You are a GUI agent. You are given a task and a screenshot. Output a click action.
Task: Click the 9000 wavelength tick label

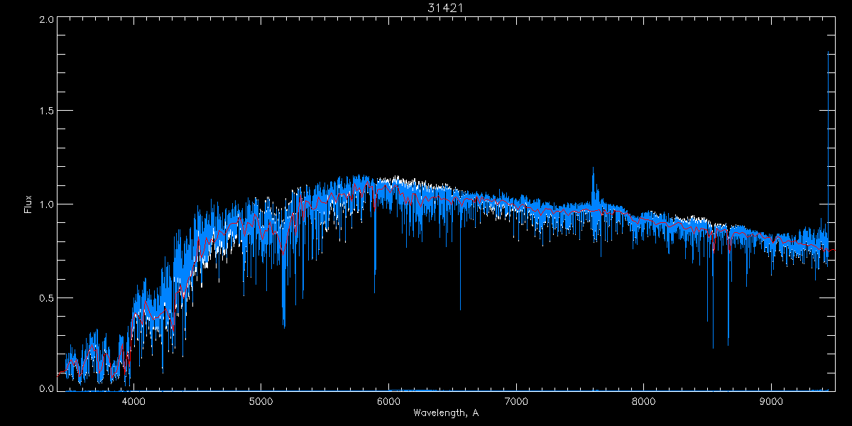[772, 400]
